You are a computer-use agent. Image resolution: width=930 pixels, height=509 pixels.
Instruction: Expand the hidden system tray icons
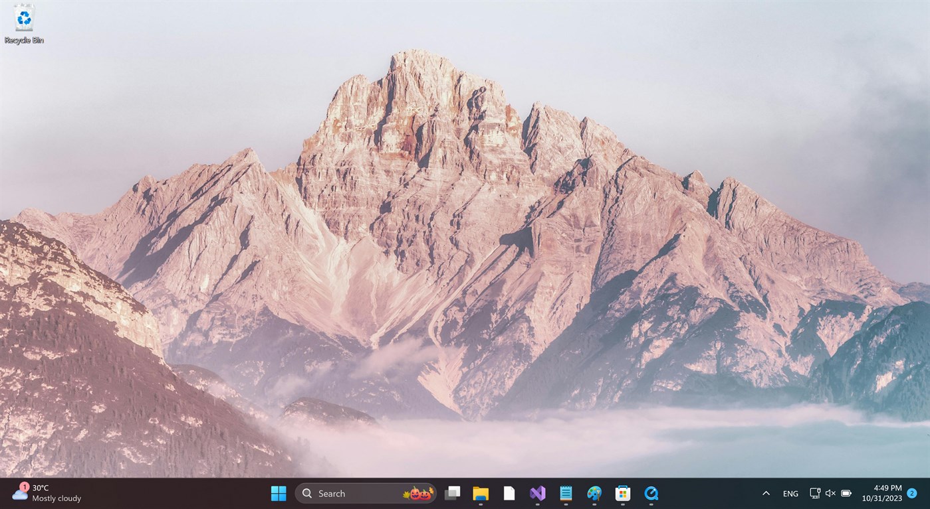point(766,493)
